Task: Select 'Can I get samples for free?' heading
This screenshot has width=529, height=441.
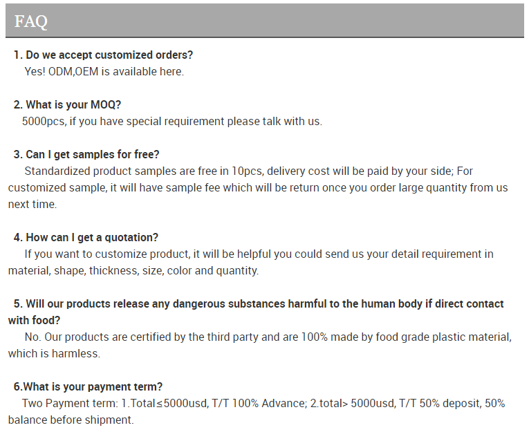Action: 86,154
